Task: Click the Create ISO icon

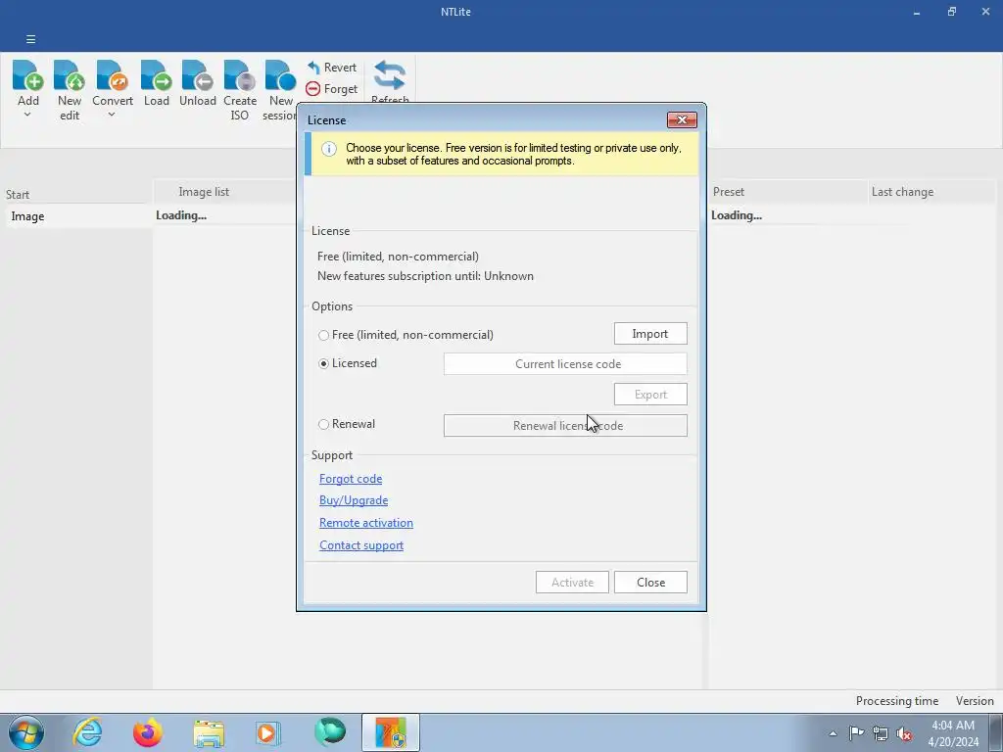Action: [239, 75]
